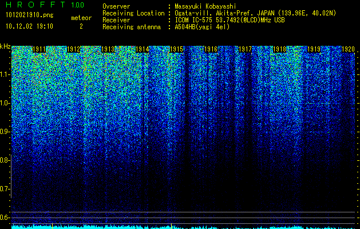This screenshot has height=229, width=360.
Task: Click the 1914 time marker
Action: coord(142,49)
